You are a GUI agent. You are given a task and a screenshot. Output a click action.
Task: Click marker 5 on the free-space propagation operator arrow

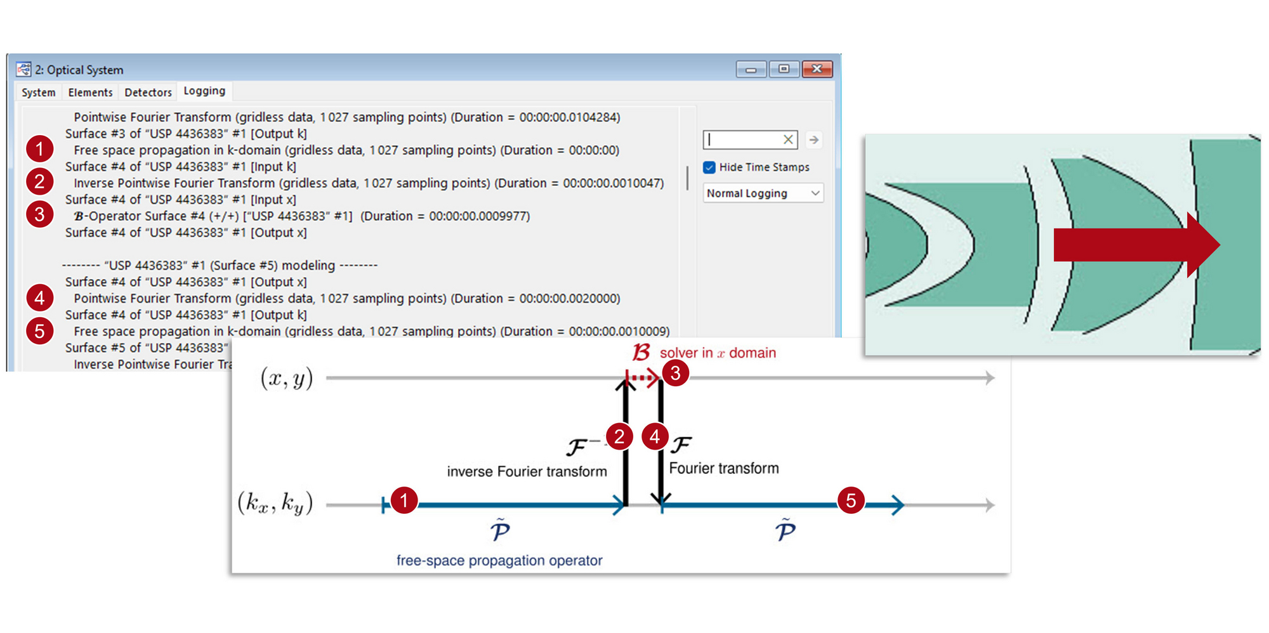pos(852,500)
